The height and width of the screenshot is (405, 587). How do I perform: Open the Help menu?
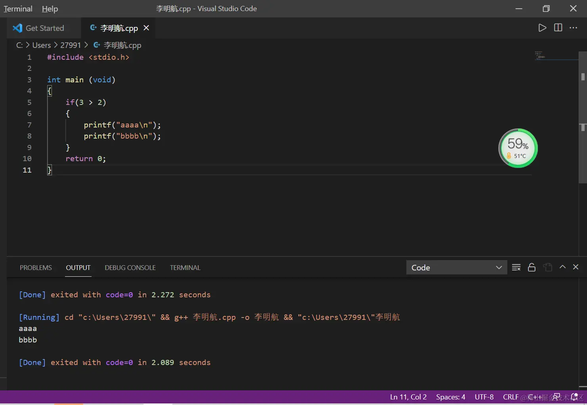click(50, 9)
